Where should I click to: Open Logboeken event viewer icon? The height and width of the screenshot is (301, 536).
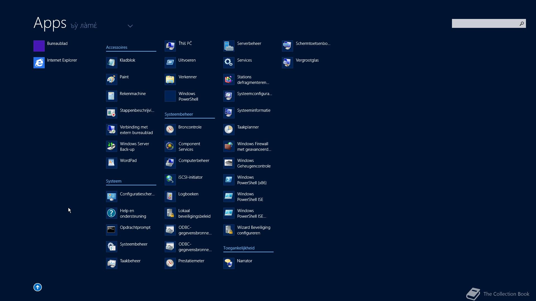coord(170,196)
